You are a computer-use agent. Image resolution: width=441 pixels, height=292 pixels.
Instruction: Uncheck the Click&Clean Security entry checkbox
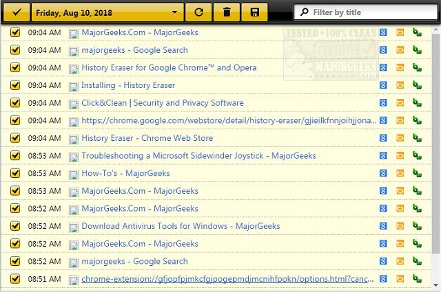[x=15, y=103]
